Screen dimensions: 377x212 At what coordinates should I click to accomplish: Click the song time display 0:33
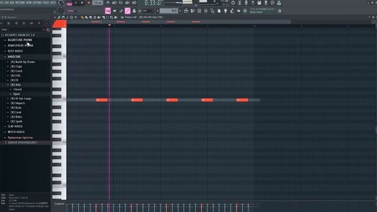tap(153, 3)
